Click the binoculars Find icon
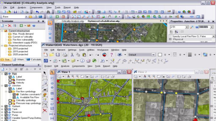Screen dimensions: 216x121 coord(48,12)
